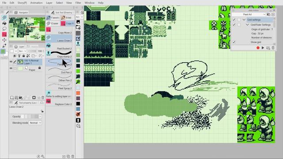The height and width of the screenshot is (159, 283).
Task: Select the Eyedropper tool in the left toolbar
Action: tap(4, 45)
